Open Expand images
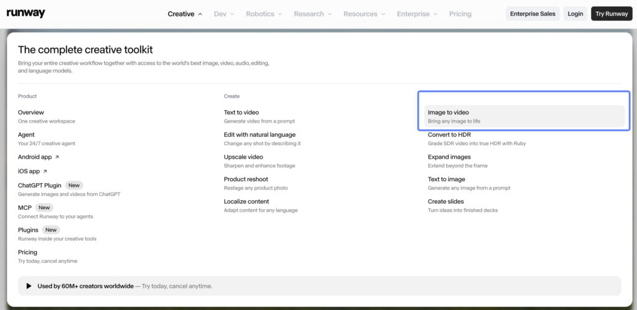Image resolution: width=637 pixels, height=310 pixels. coord(449,157)
